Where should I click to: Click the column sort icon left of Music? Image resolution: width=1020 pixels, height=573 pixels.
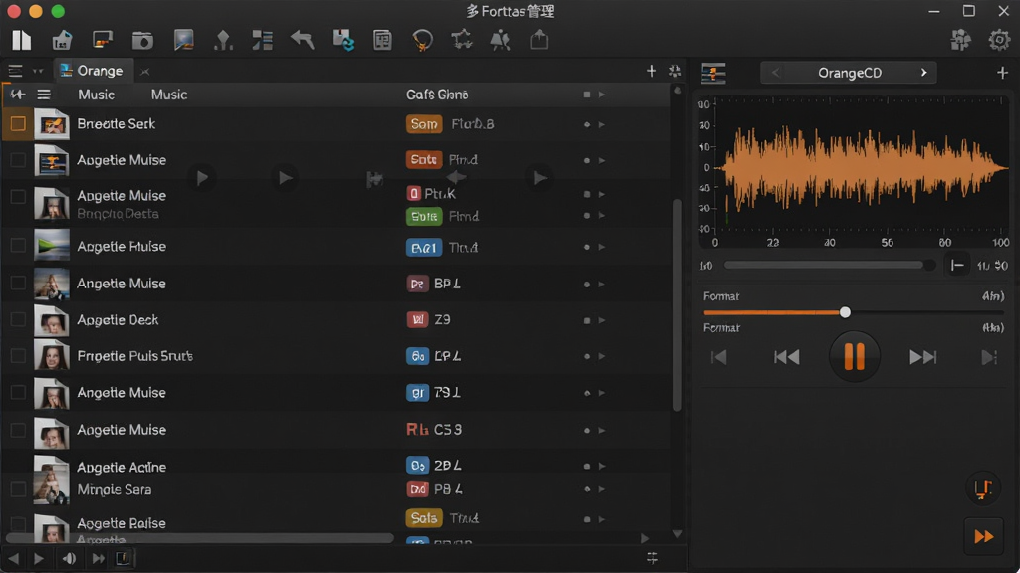pyautogui.click(x=18, y=95)
